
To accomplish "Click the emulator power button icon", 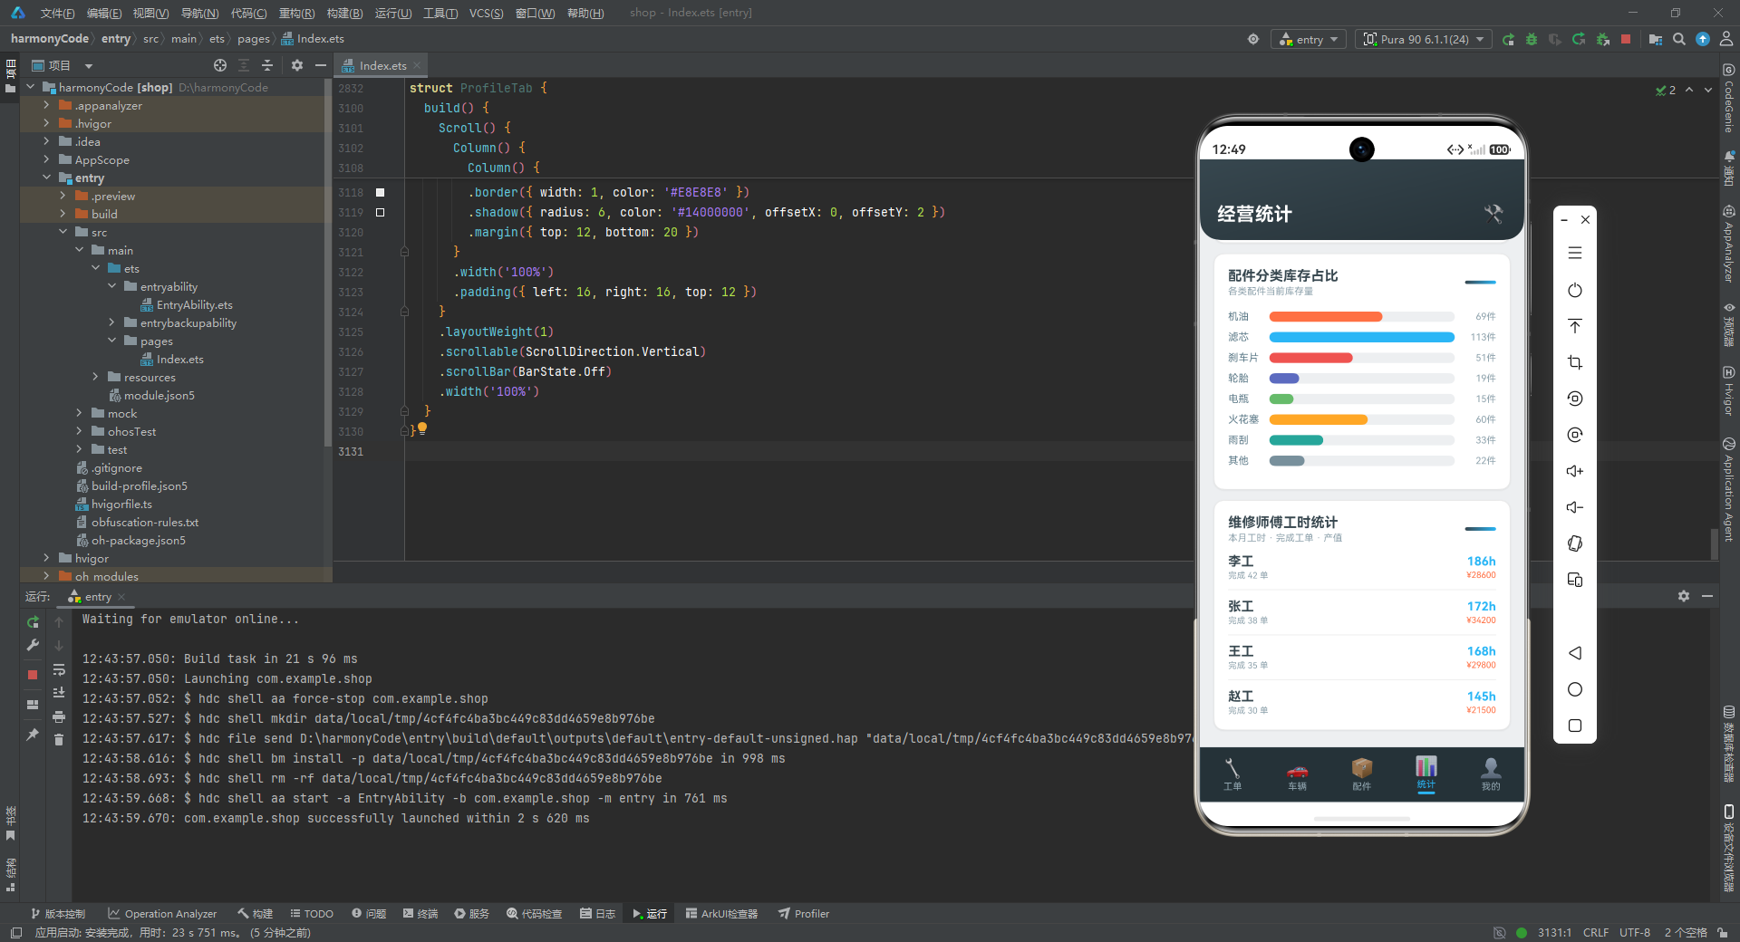I will point(1575,290).
